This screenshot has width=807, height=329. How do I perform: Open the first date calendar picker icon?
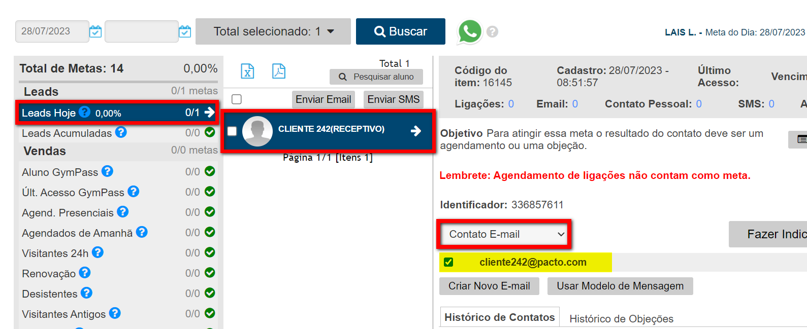[x=95, y=31]
